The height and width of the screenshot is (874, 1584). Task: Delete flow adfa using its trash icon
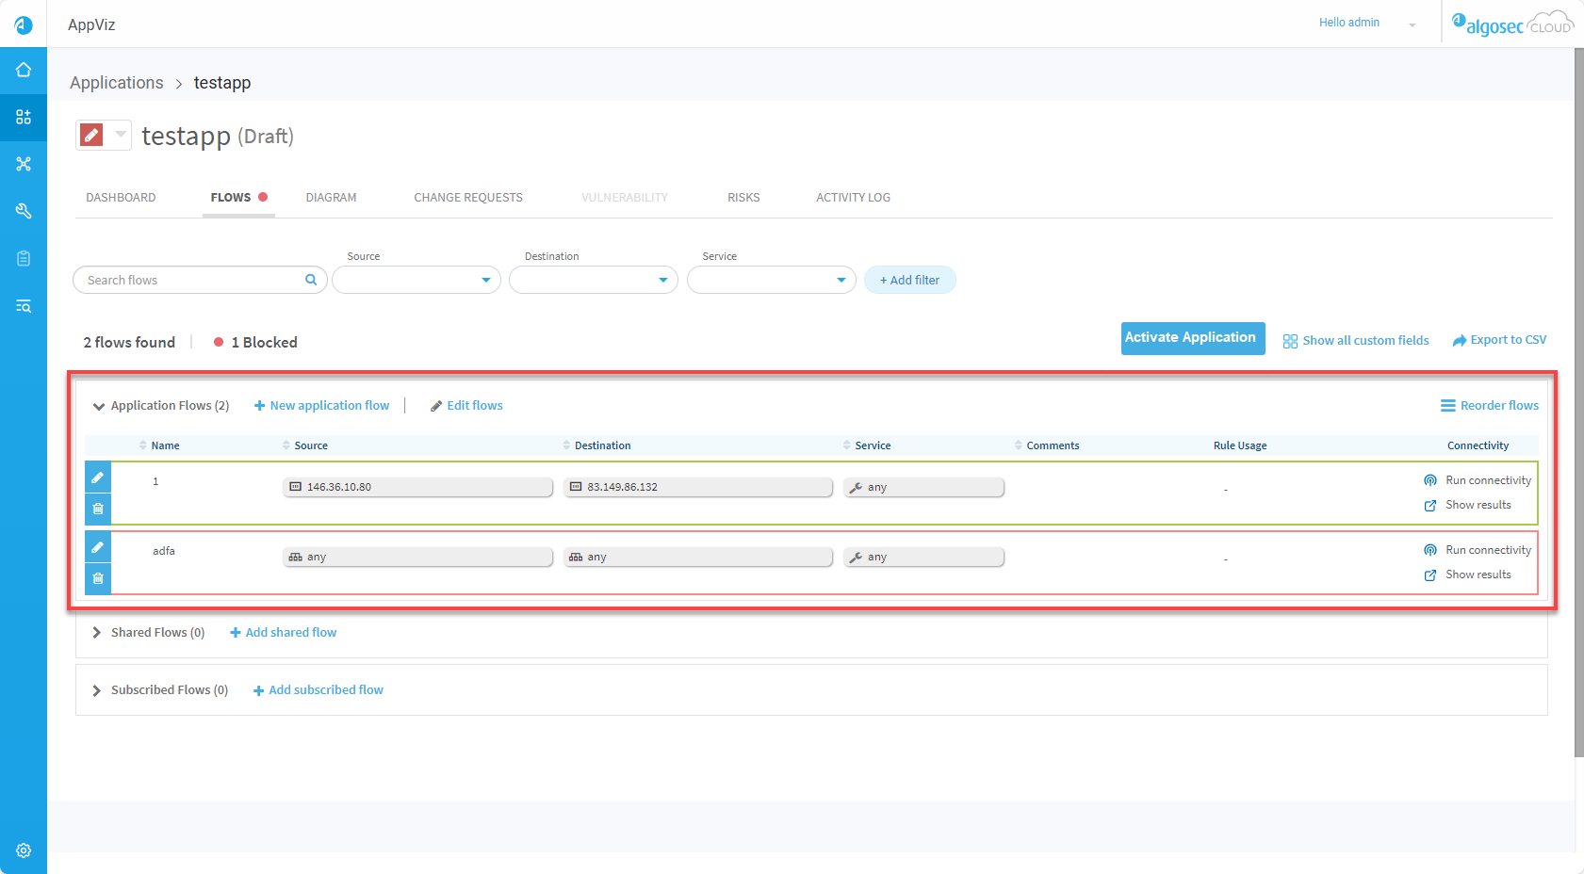(x=98, y=578)
